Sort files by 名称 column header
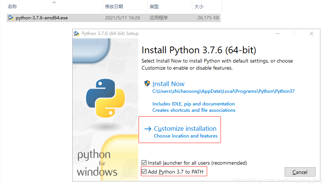 12,7
